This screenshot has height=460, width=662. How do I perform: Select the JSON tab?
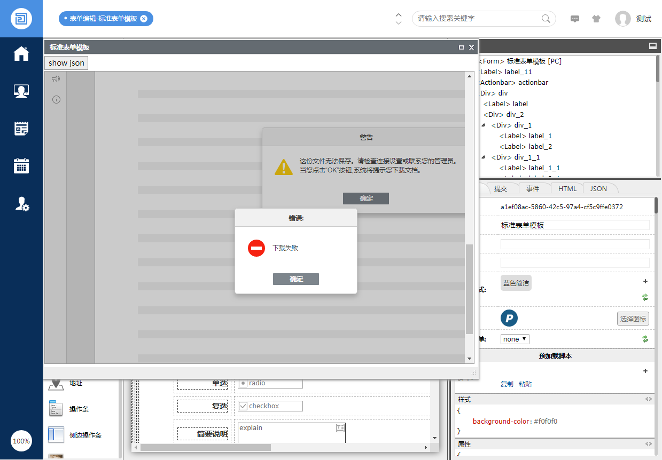pos(598,188)
